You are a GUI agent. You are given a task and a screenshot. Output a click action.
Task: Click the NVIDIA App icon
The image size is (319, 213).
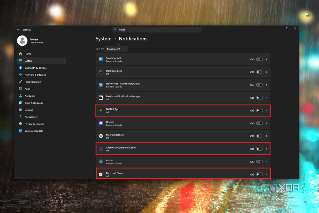tap(101, 110)
